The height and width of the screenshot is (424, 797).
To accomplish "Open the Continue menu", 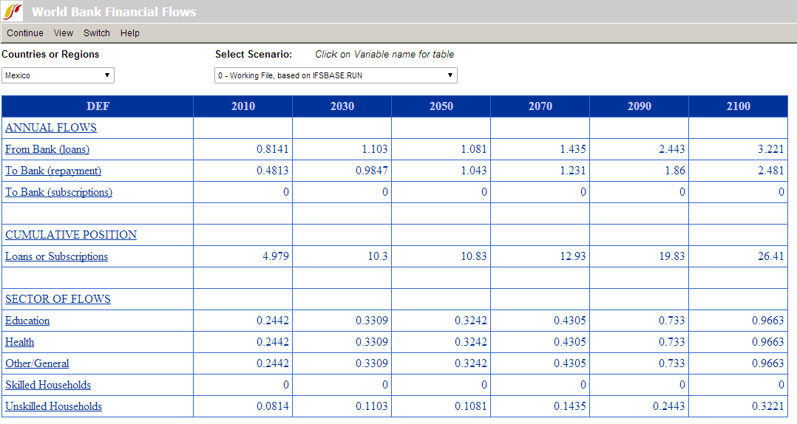I will tap(25, 33).
